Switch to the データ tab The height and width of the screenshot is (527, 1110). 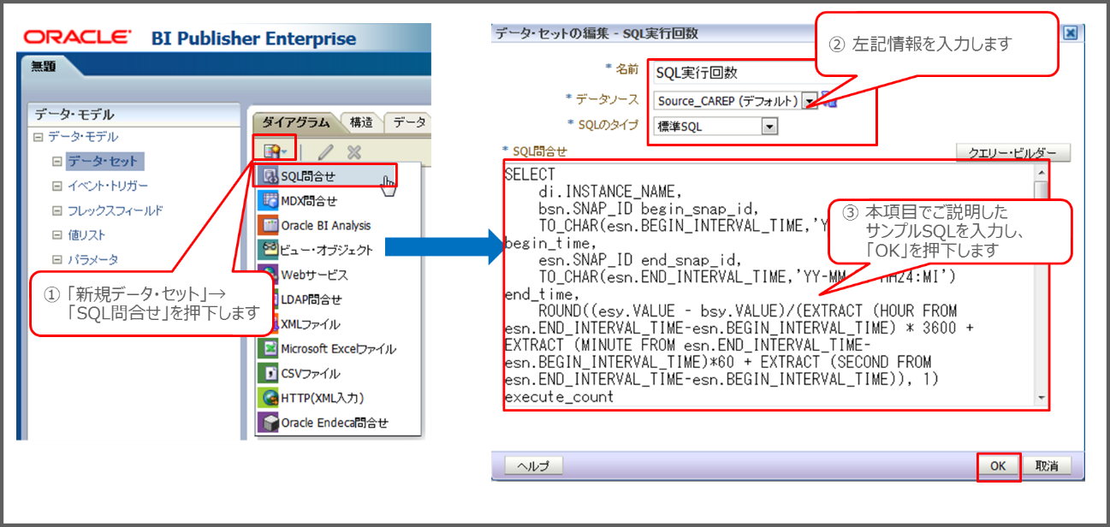pos(409,122)
